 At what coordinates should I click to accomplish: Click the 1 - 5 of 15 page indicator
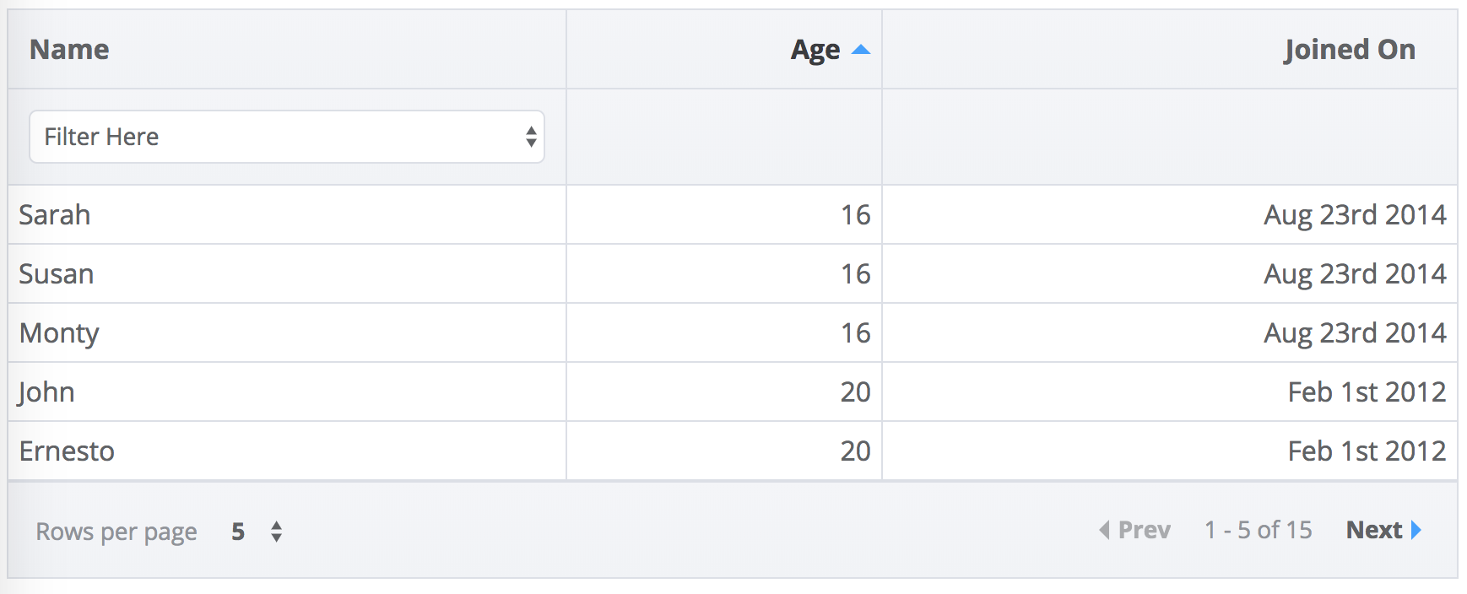1258,530
